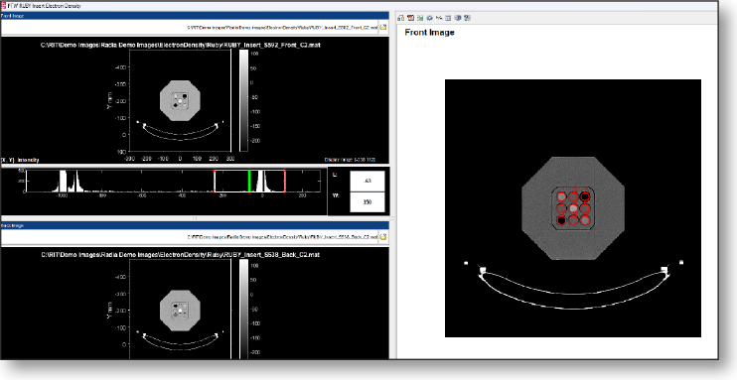Open settings with the blue gear icon
Image resolution: width=737 pixels, height=380 pixels.
(430, 18)
